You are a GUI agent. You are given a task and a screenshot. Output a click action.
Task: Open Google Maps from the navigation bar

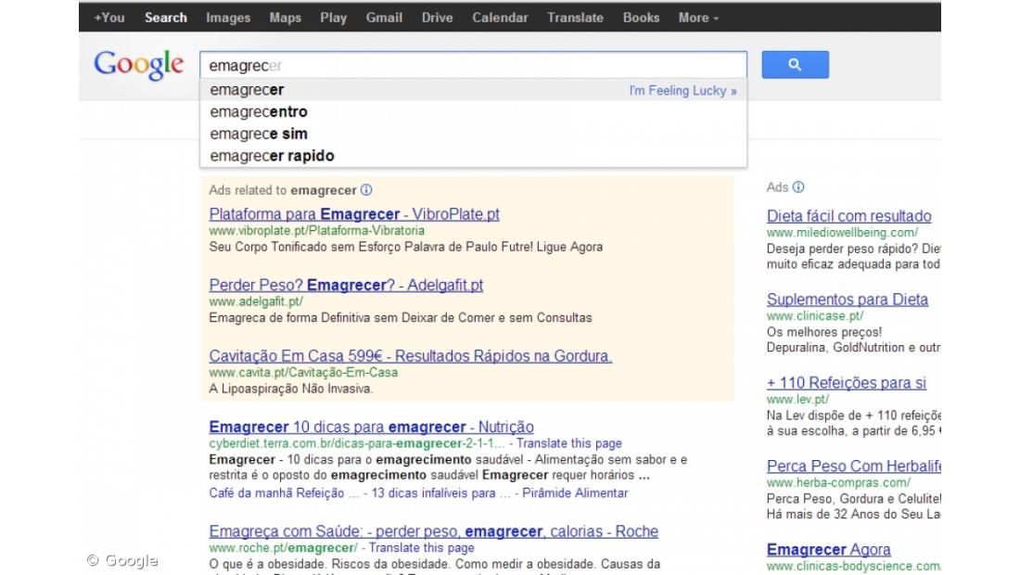[285, 17]
